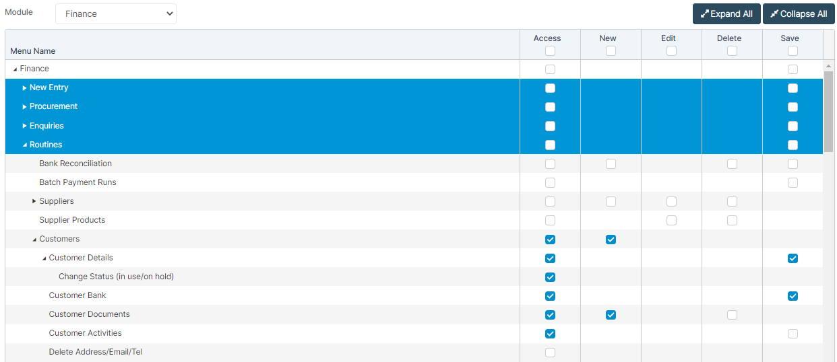This screenshot has width=837, height=362.
Task: Uncheck Access for Customer Bank
Action: (551, 295)
